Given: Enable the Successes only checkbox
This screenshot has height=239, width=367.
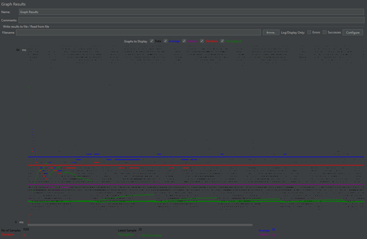Looking at the screenshot, I should (325, 32).
